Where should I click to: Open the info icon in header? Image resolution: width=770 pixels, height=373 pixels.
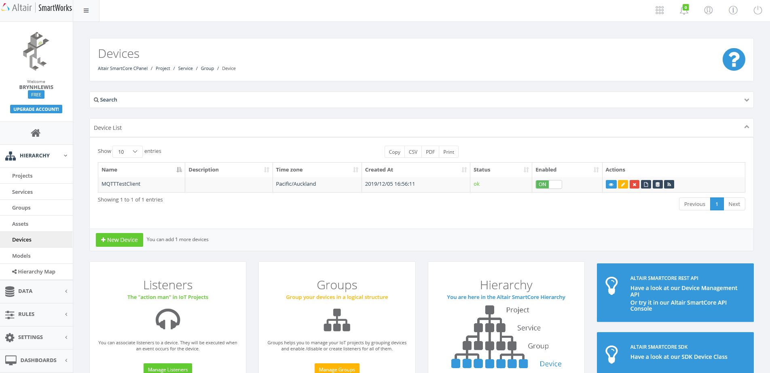click(733, 10)
